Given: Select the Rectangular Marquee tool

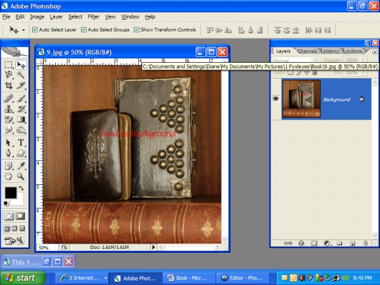Looking at the screenshot, I should point(8,65).
